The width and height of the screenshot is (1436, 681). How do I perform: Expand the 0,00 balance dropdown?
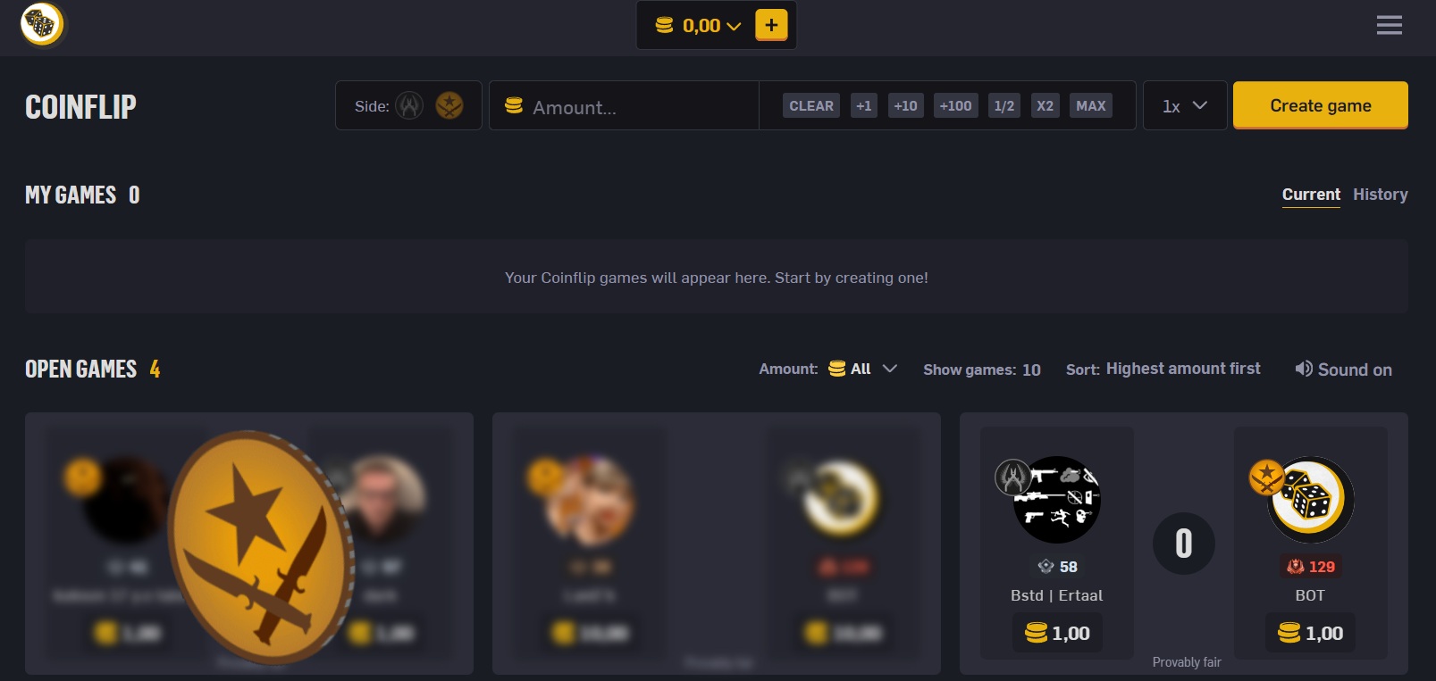click(700, 26)
